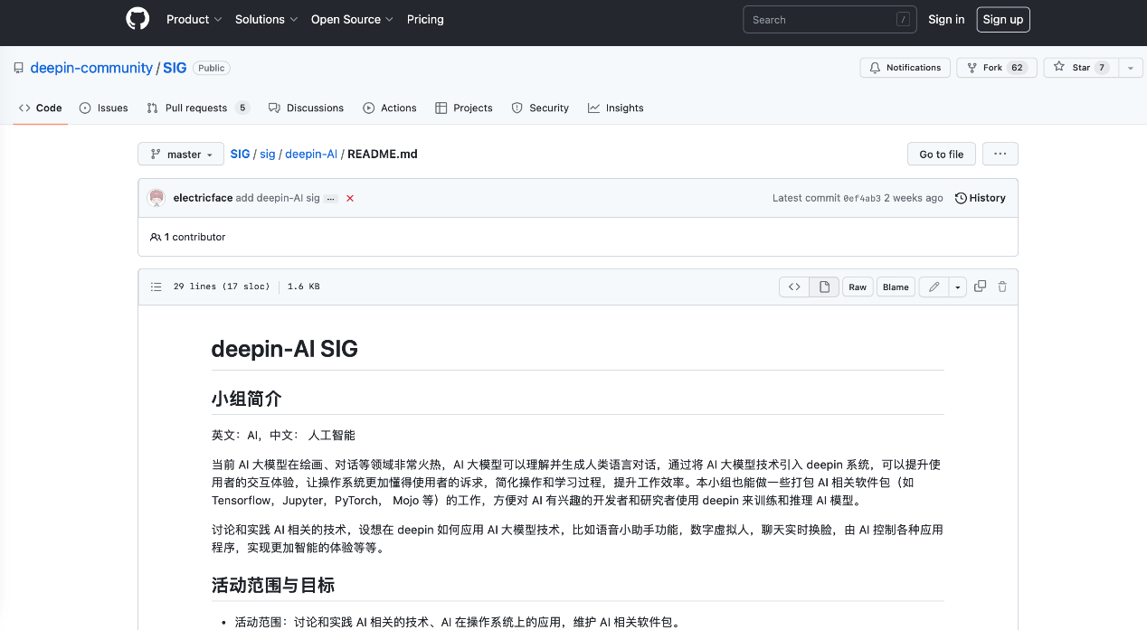Open the GitHub homepage logo
Viewport: 1147px width, 630px height.
point(137,19)
